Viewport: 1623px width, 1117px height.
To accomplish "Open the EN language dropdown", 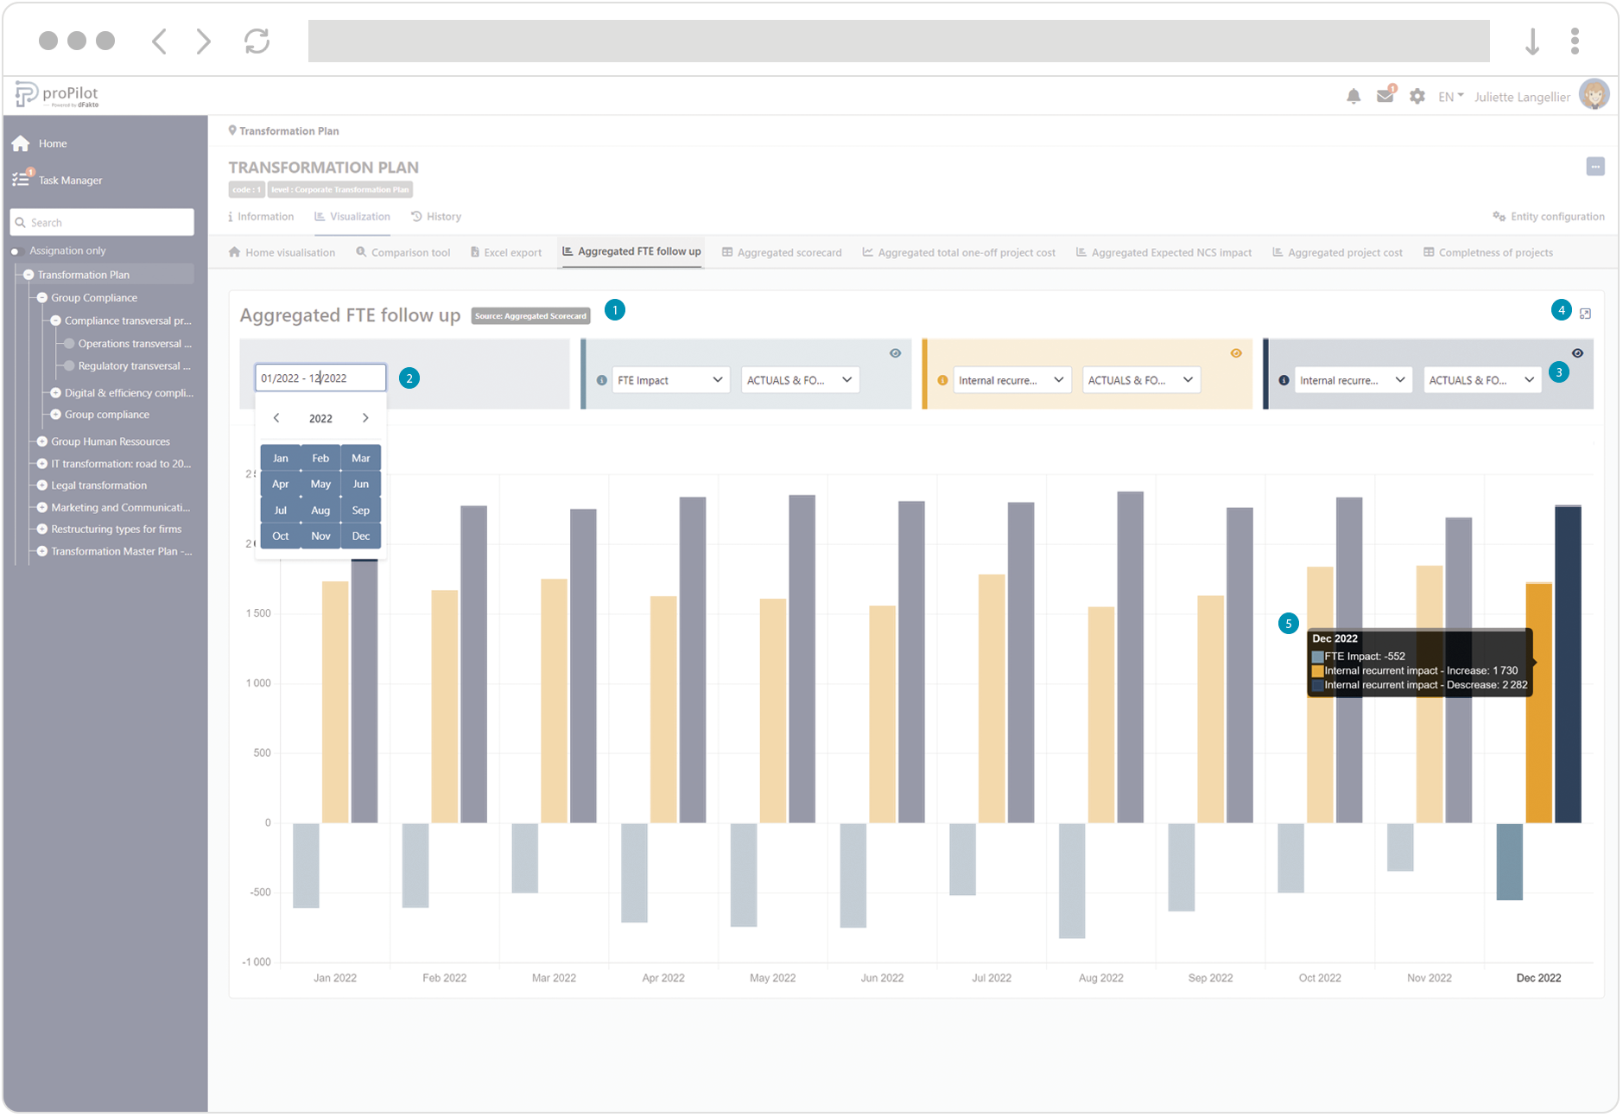I will 1450,97.
